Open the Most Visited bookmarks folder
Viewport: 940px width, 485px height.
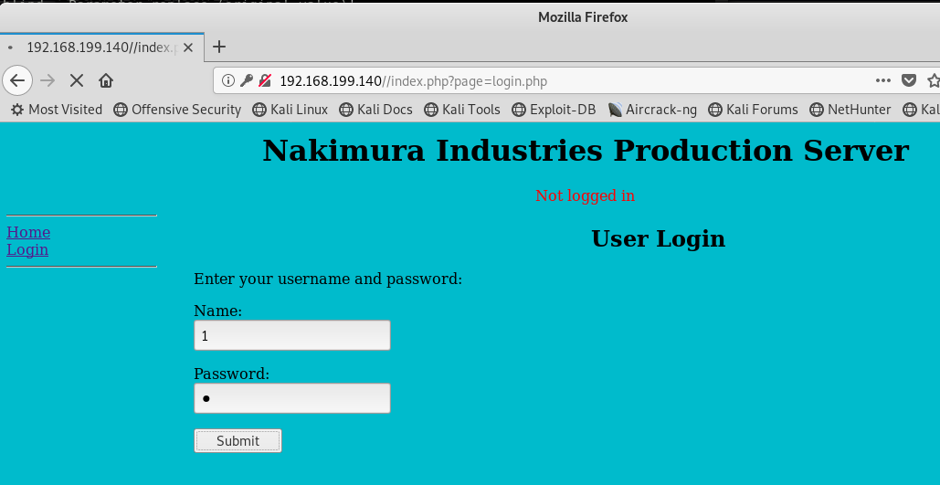point(57,110)
